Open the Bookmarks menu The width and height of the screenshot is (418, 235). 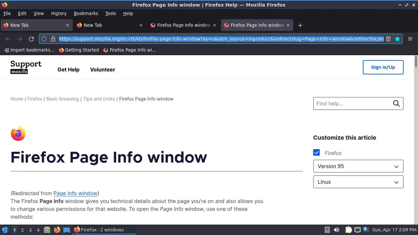click(x=86, y=13)
